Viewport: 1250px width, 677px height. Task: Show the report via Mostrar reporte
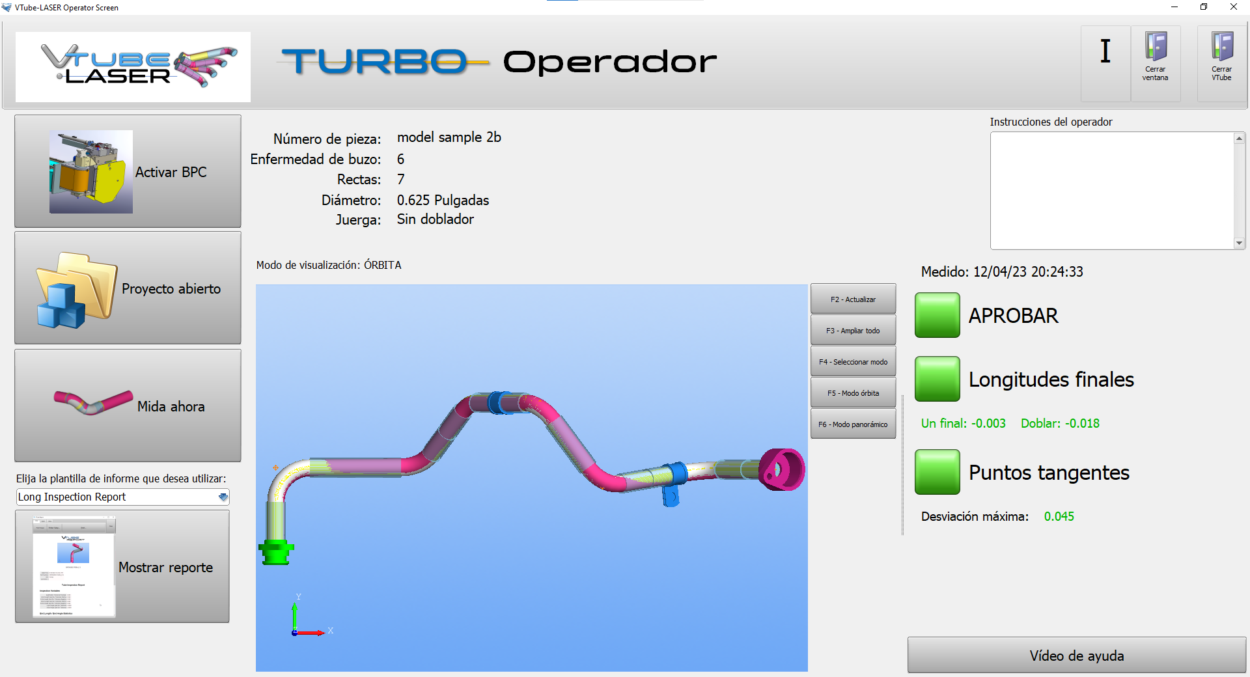click(x=122, y=566)
